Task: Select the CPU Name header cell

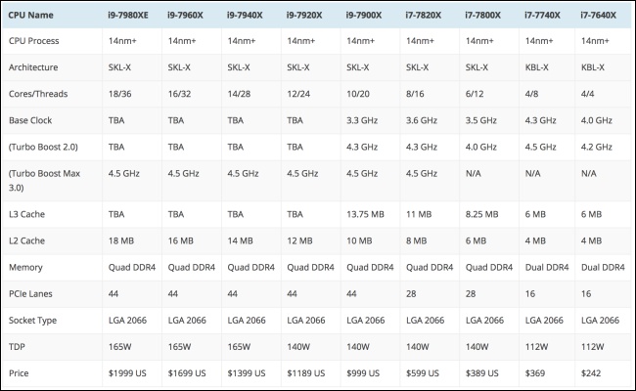Action: click(x=31, y=16)
